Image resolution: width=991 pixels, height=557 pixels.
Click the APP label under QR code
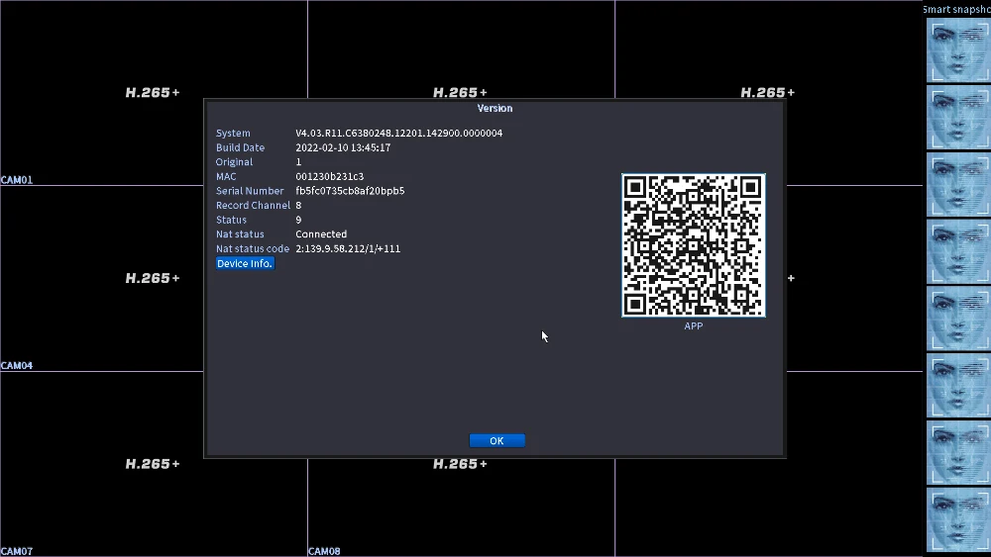coord(694,326)
